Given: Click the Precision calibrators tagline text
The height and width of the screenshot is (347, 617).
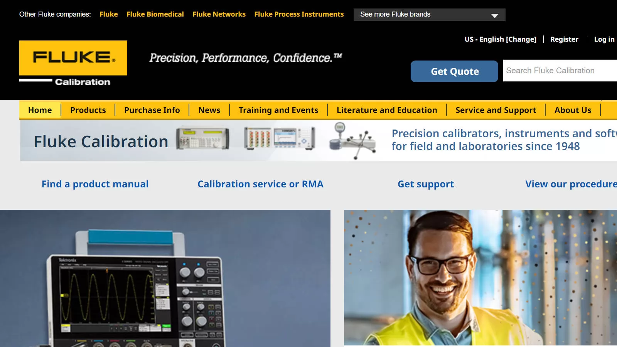Looking at the screenshot, I should coord(504,140).
